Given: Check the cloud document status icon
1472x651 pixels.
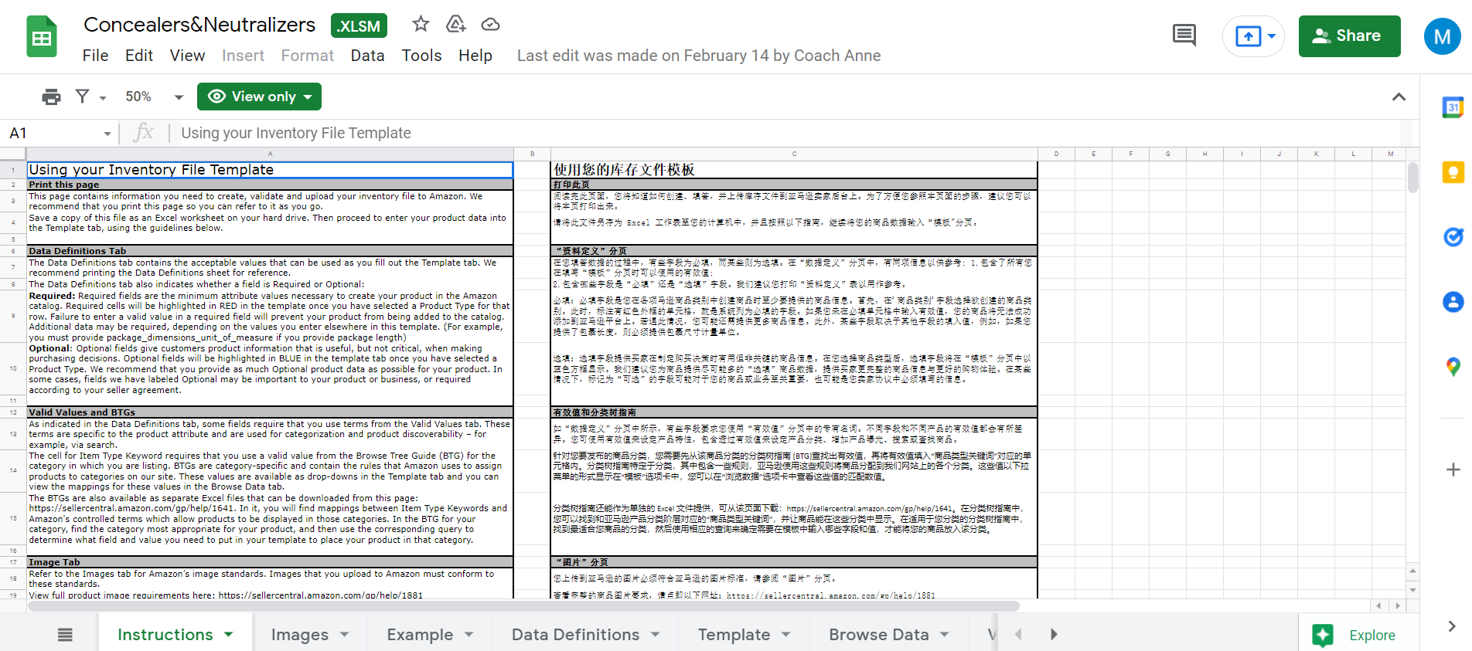Looking at the screenshot, I should coord(490,24).
